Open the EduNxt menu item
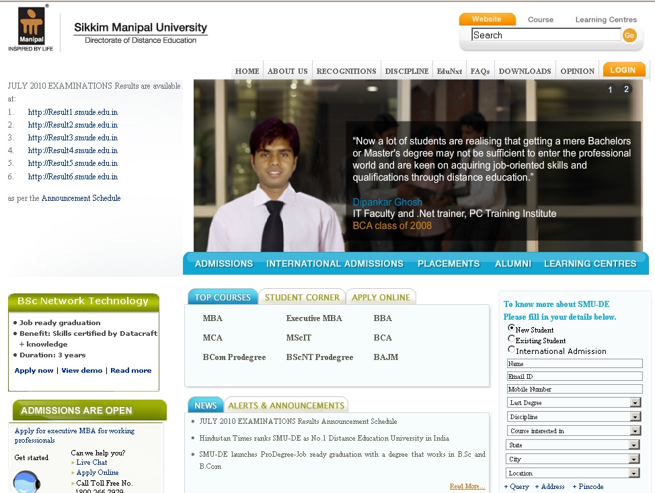 coord(449,71)
